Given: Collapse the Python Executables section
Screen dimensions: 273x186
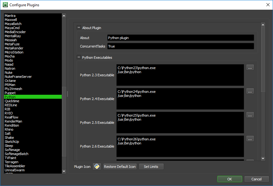Looking at the screenshot, I should tap(79, 57).
